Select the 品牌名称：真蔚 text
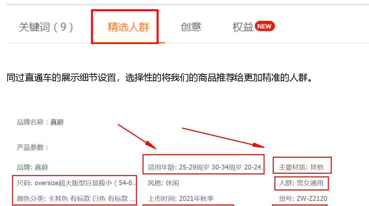The height and width of the screenshot is (206, 369). point(40,122)
